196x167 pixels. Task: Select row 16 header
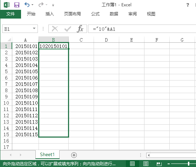pyautogui.click(x=6, y=141)
